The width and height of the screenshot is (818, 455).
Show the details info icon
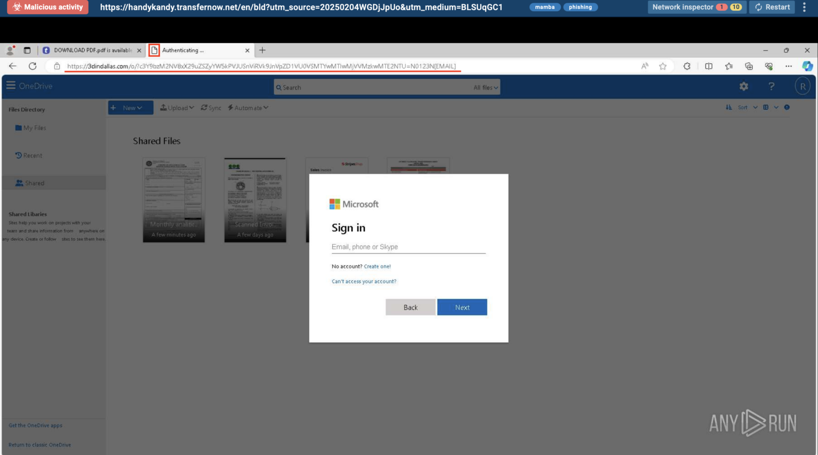(787, 108)
